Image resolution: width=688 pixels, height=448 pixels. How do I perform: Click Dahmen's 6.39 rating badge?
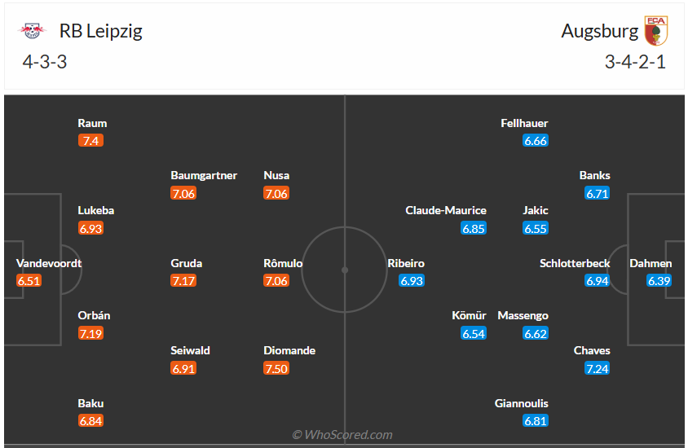coord(659,281)
